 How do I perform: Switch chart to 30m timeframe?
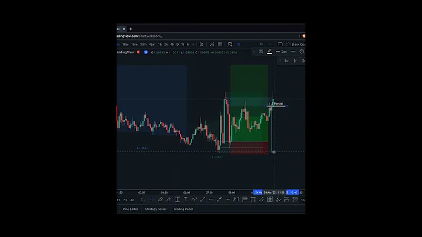click(x=143, y=45)
